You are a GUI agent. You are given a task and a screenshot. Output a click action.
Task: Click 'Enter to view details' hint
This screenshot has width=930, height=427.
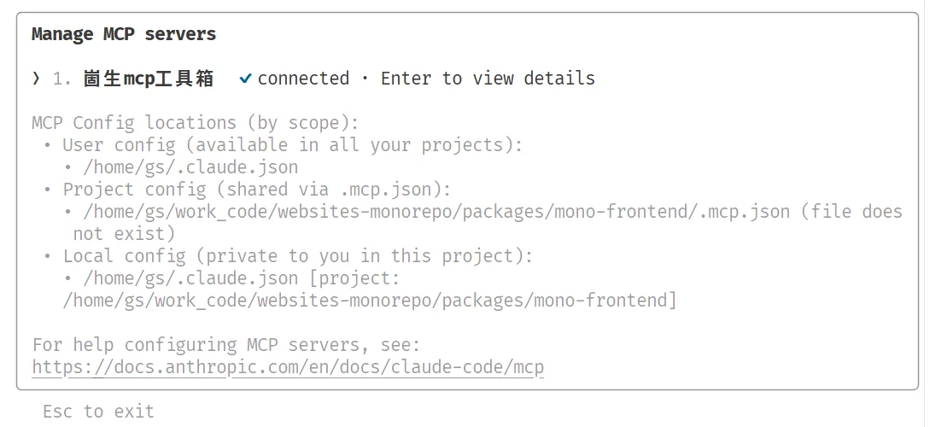coord(488,79)
